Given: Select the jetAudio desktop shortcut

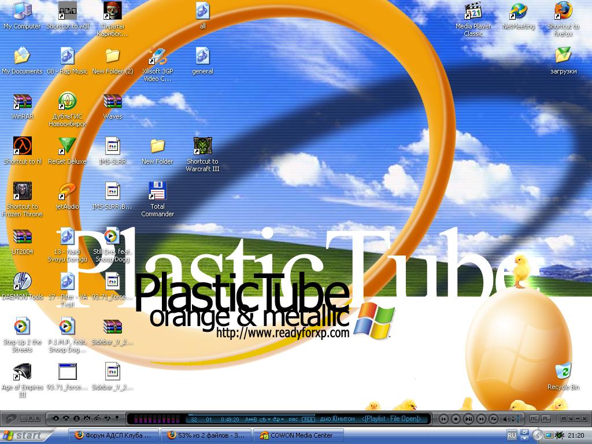Looking at the screenshot, I should 67,197.
